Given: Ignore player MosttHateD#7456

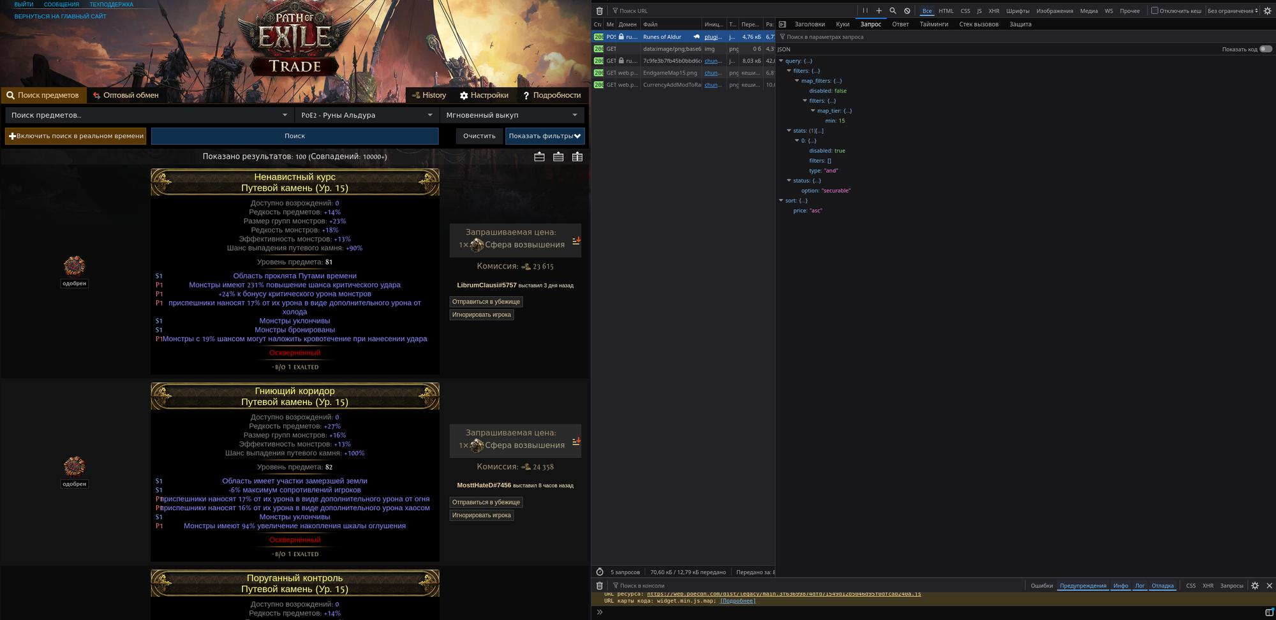Looking at the screenshot, I should coord(482,515).
